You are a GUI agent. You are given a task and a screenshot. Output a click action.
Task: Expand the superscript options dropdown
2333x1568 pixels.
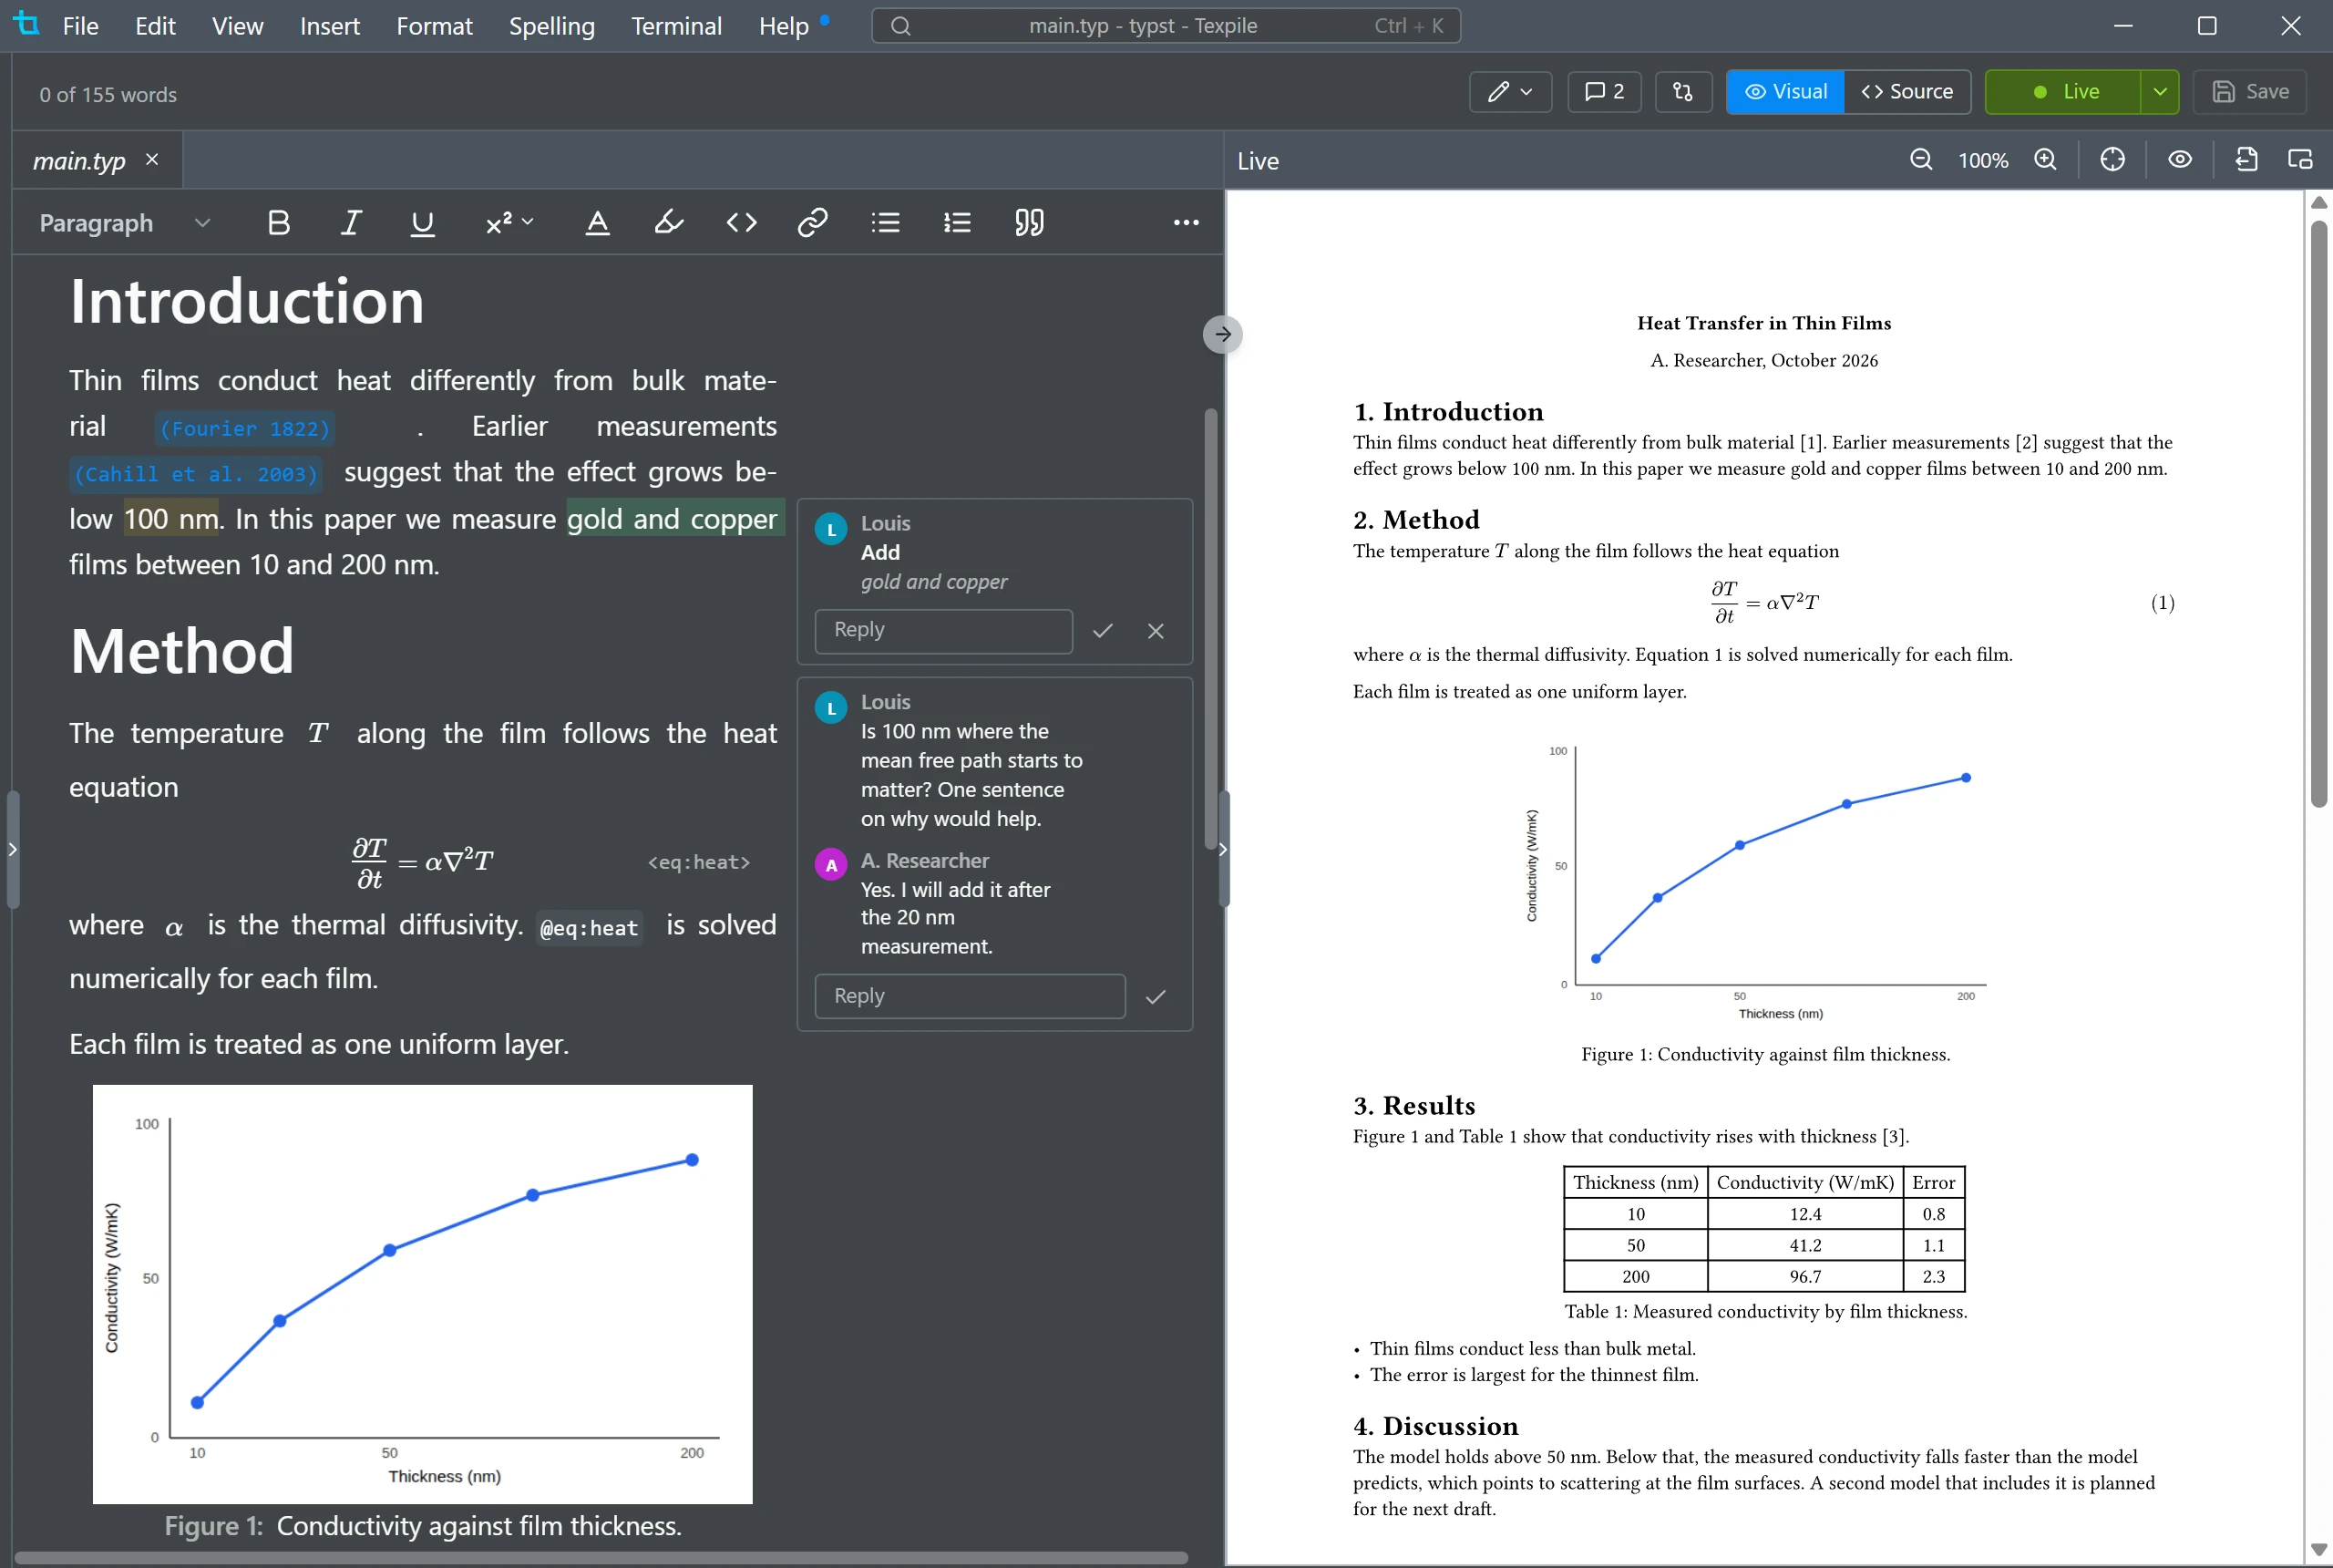[x=509, y=222]
